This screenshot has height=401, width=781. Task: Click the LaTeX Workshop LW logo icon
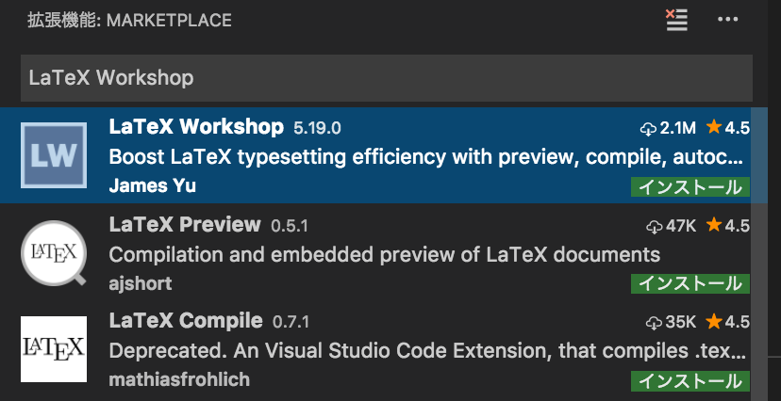tap(54, 155)
